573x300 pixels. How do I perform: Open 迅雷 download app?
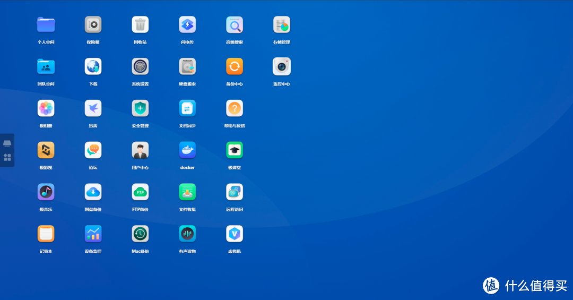(93, 108)
